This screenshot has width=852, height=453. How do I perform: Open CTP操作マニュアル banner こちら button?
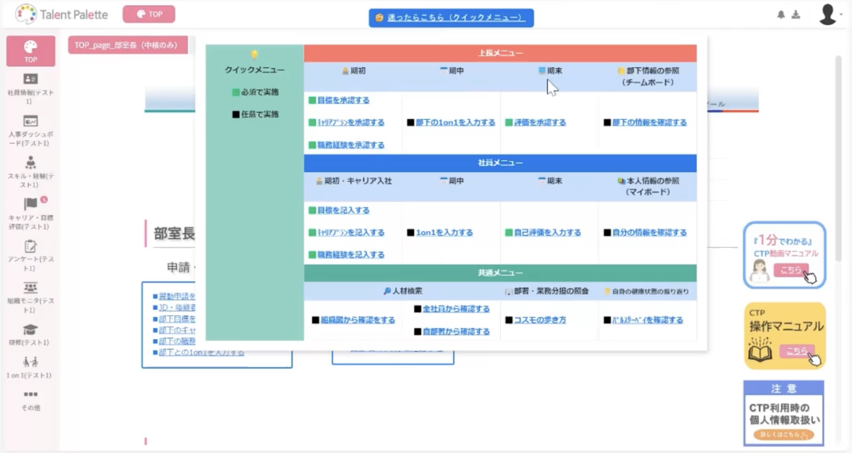pos(796,351)
